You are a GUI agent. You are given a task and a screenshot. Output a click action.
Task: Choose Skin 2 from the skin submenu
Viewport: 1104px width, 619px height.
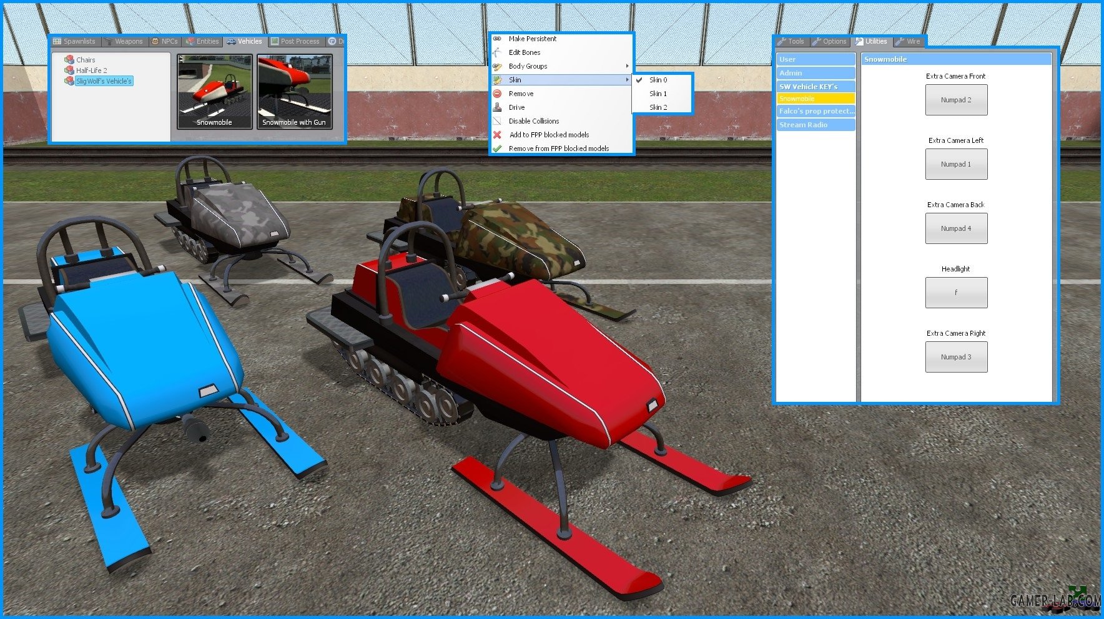pyautogui.click(x=662, y=107)
